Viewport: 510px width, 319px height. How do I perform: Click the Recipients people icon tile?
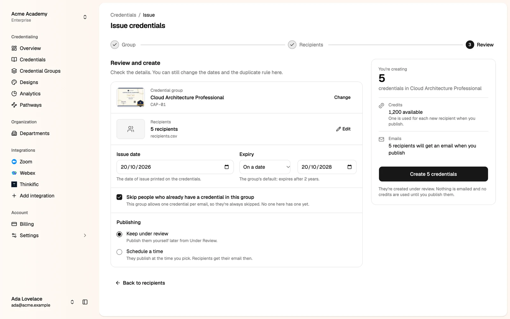click(x=131, y=129)
